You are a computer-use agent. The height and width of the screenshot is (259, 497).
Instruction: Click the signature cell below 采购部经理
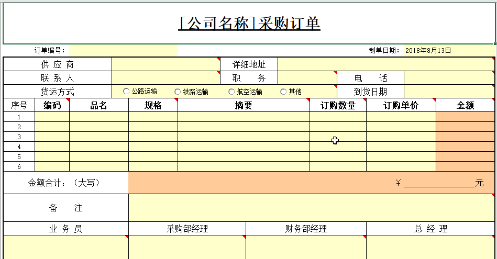click(x=187, y=247)
